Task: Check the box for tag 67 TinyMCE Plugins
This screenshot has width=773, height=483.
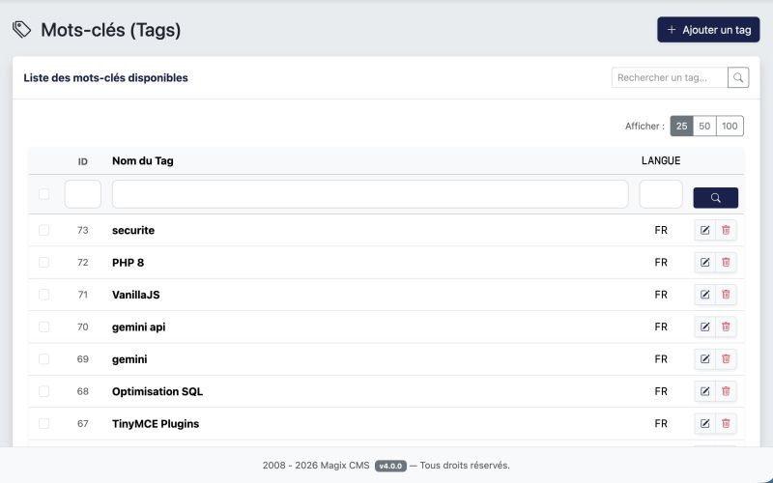Action: click(43, 423)
